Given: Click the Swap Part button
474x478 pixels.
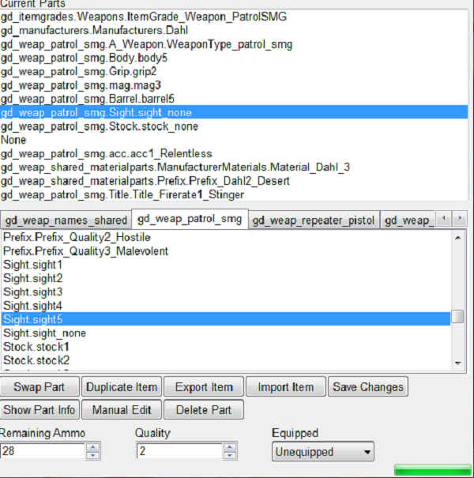Looking at the screenshot, I should click(39, 387).
